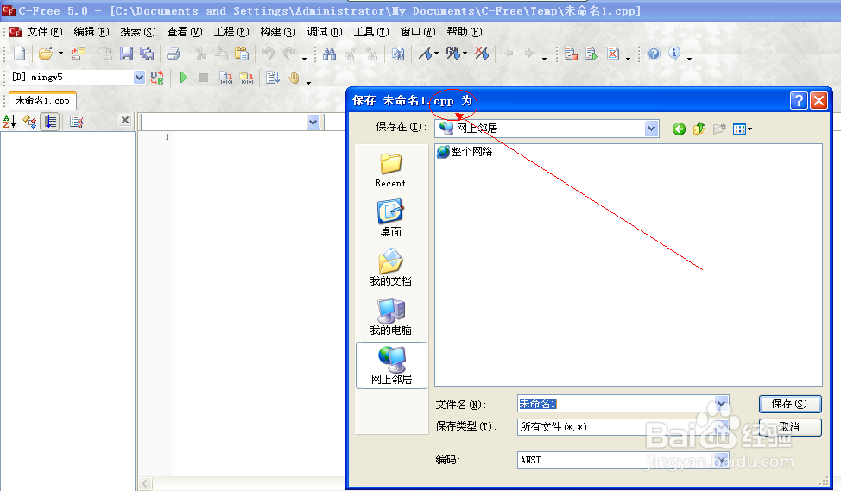The width and height of the screenshot is (841, 491).
Task: Sort symbols alphabetically with the A-Z icon
Action: (9, 122)
